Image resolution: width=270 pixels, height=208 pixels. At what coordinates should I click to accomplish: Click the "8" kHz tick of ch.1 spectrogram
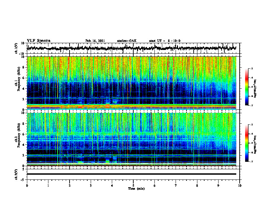pos(24,67)
